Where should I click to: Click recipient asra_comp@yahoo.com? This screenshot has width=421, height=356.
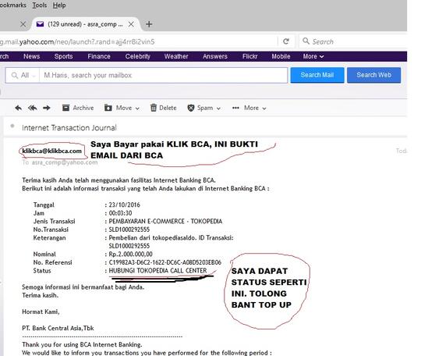[65, 162]
